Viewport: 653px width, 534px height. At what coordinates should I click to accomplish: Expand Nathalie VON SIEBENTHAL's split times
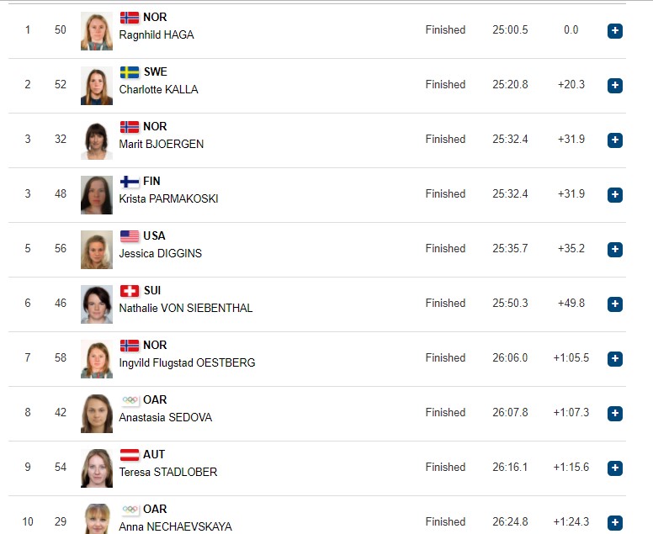click(614, 304)
